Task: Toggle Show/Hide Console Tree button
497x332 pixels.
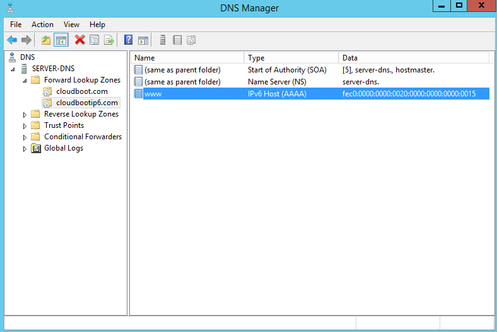Action: [x=61, y=40]
